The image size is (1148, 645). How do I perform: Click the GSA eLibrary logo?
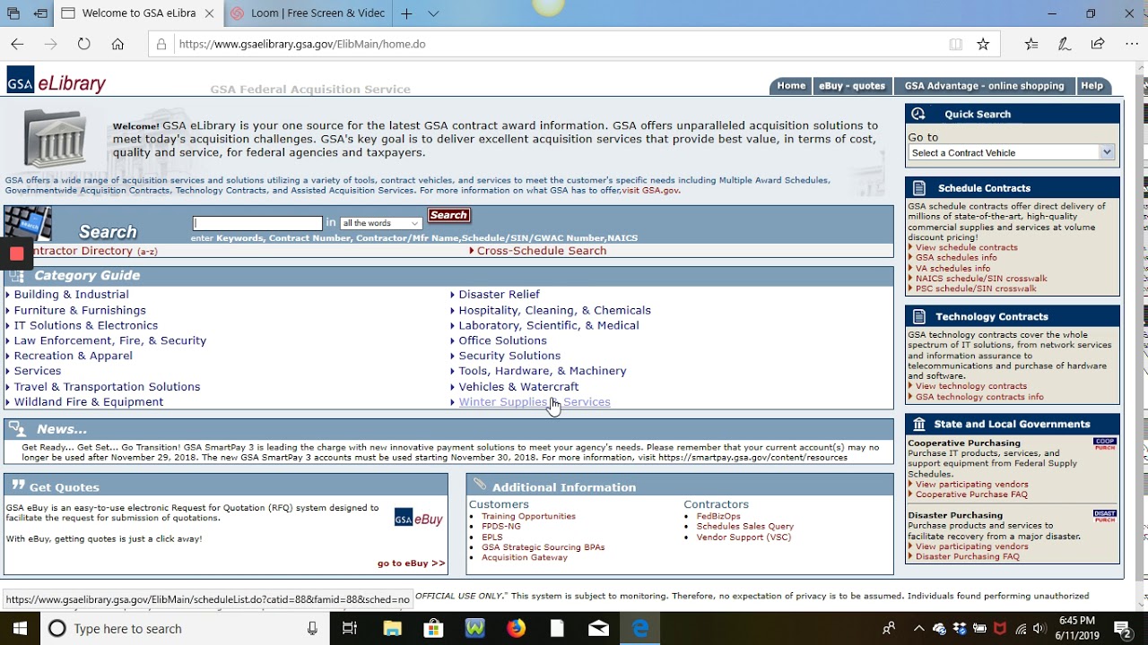coord(57,82)
